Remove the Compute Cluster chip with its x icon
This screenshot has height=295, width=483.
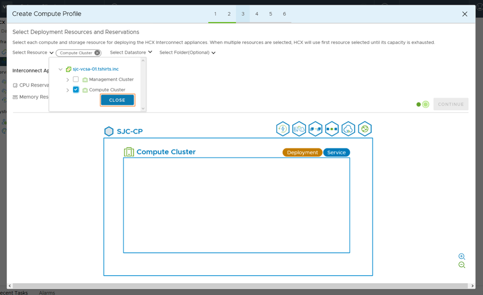pyautogui.click(x=97, y=53)
